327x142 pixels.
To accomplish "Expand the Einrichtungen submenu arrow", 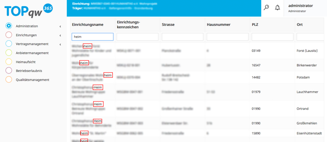I will [x=60, y=35].
